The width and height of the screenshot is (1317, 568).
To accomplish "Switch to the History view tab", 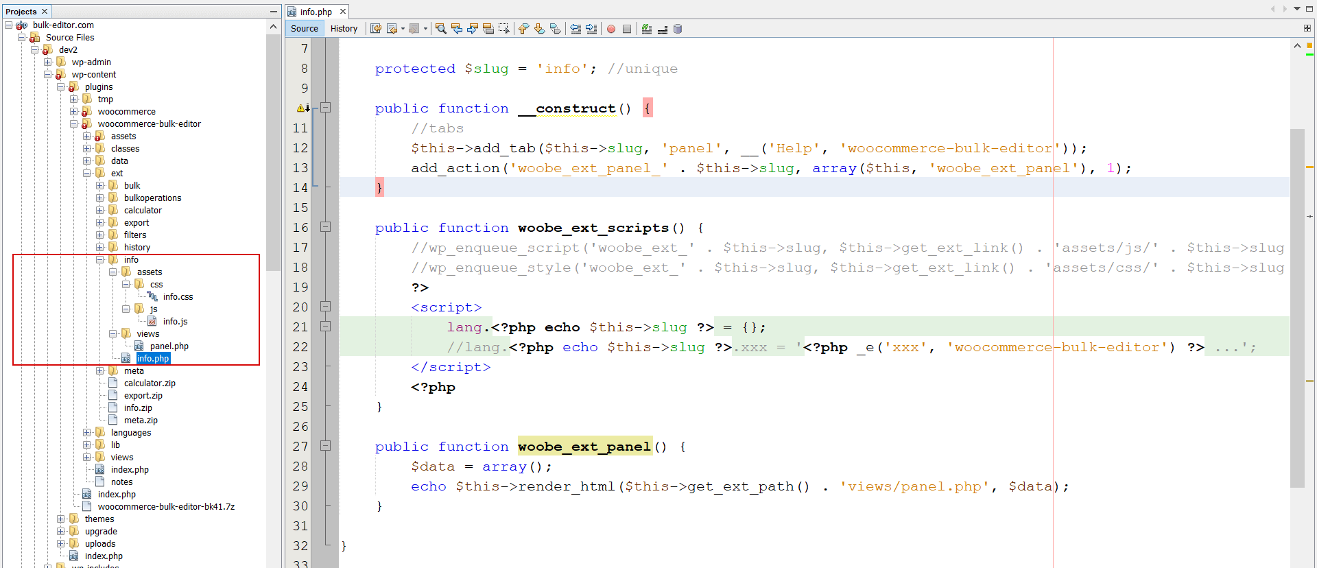I will pos(344,29).
